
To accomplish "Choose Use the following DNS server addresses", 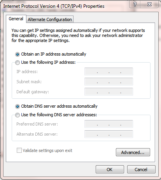I will click(17, 115).
